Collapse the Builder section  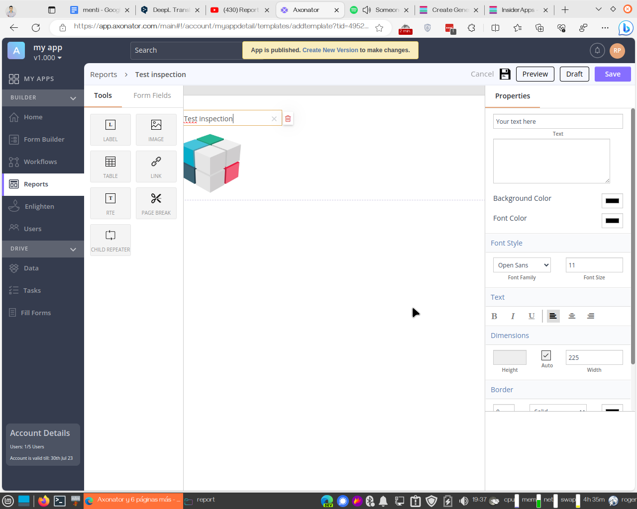pyautogui.click(x=73, y=98)
